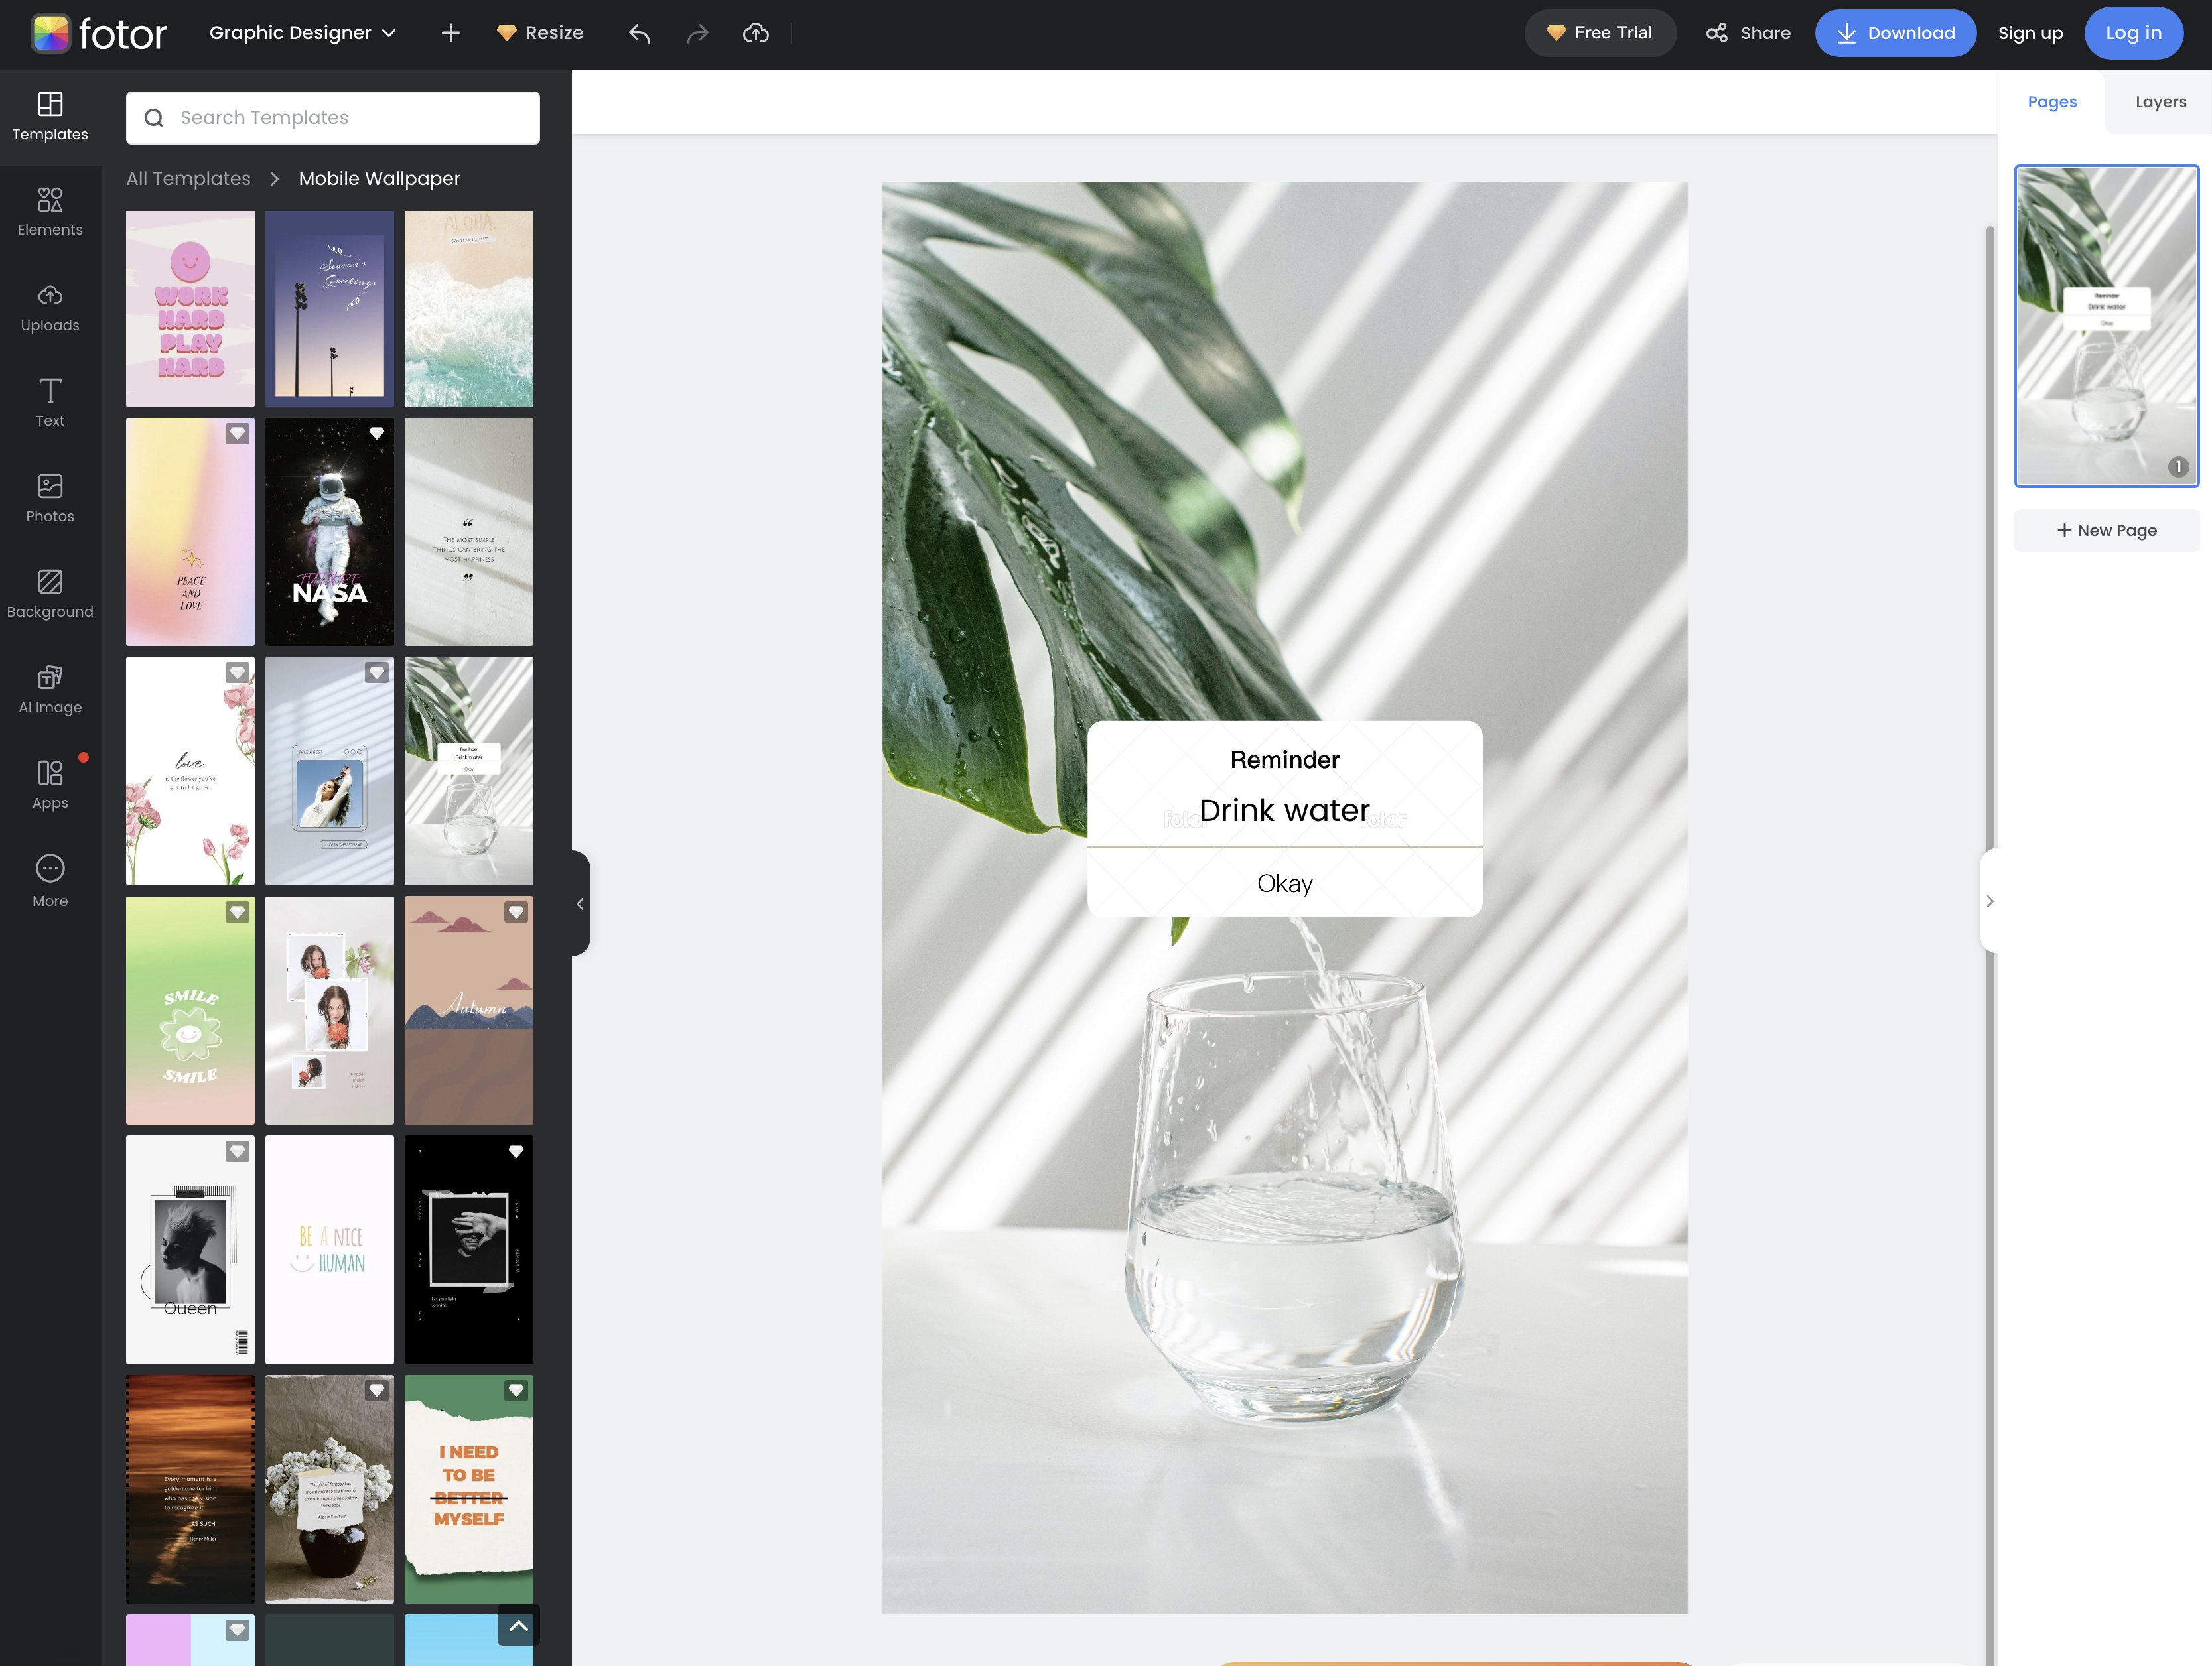The width and height of the screenshot is (2212, 1666).
Task: Favorite the Smile green template heart
Action: [x=237, y=913]
